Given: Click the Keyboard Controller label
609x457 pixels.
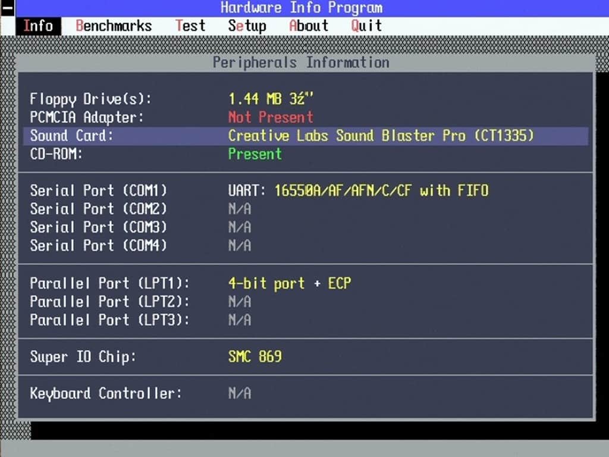Looking at the screenshot, I should (x=106, y=394).
